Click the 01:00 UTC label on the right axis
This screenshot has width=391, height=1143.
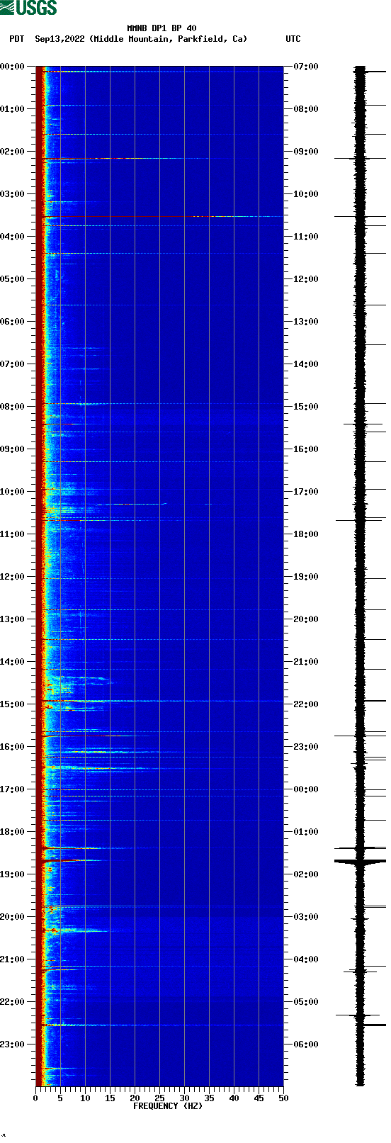click(x=306, y=832)
